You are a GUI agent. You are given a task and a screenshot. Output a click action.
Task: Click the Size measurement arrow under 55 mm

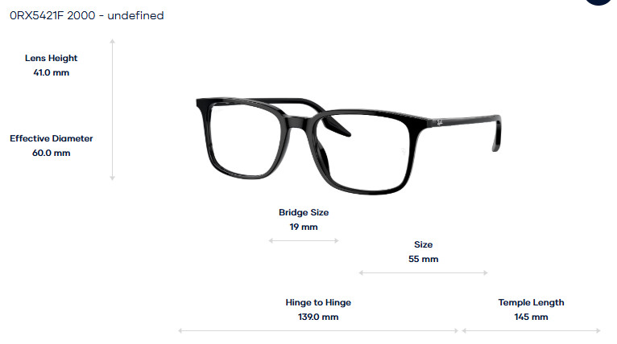[x=423, y=272]
